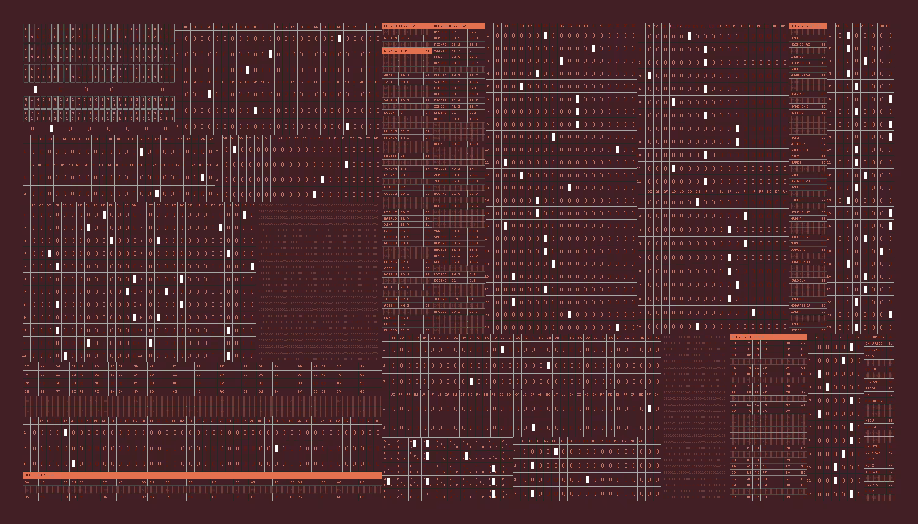This screenshot has height=524, width=918.
Task: Click the 68.4 value in the QDKJUX row
Action: 456,38
